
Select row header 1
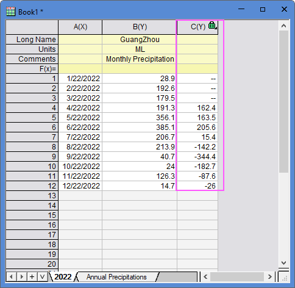32,79
